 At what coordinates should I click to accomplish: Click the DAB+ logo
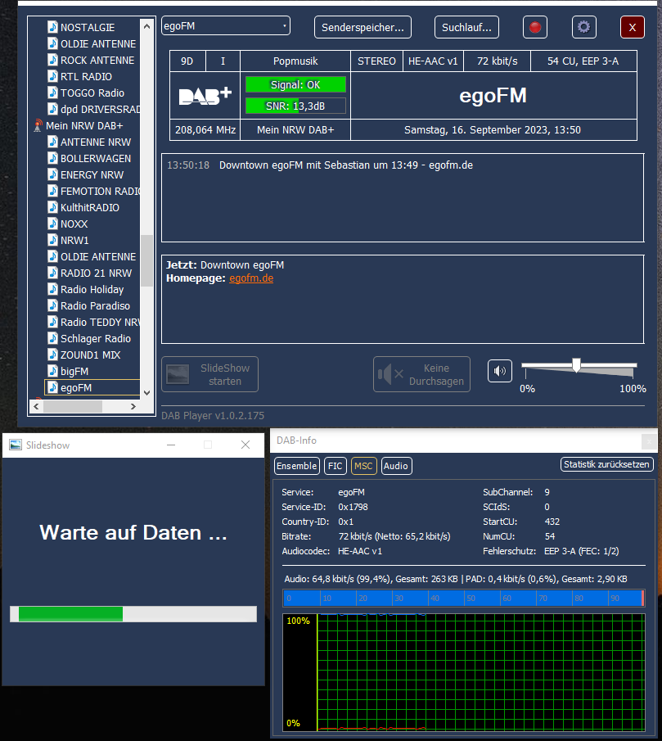[205, 96]
